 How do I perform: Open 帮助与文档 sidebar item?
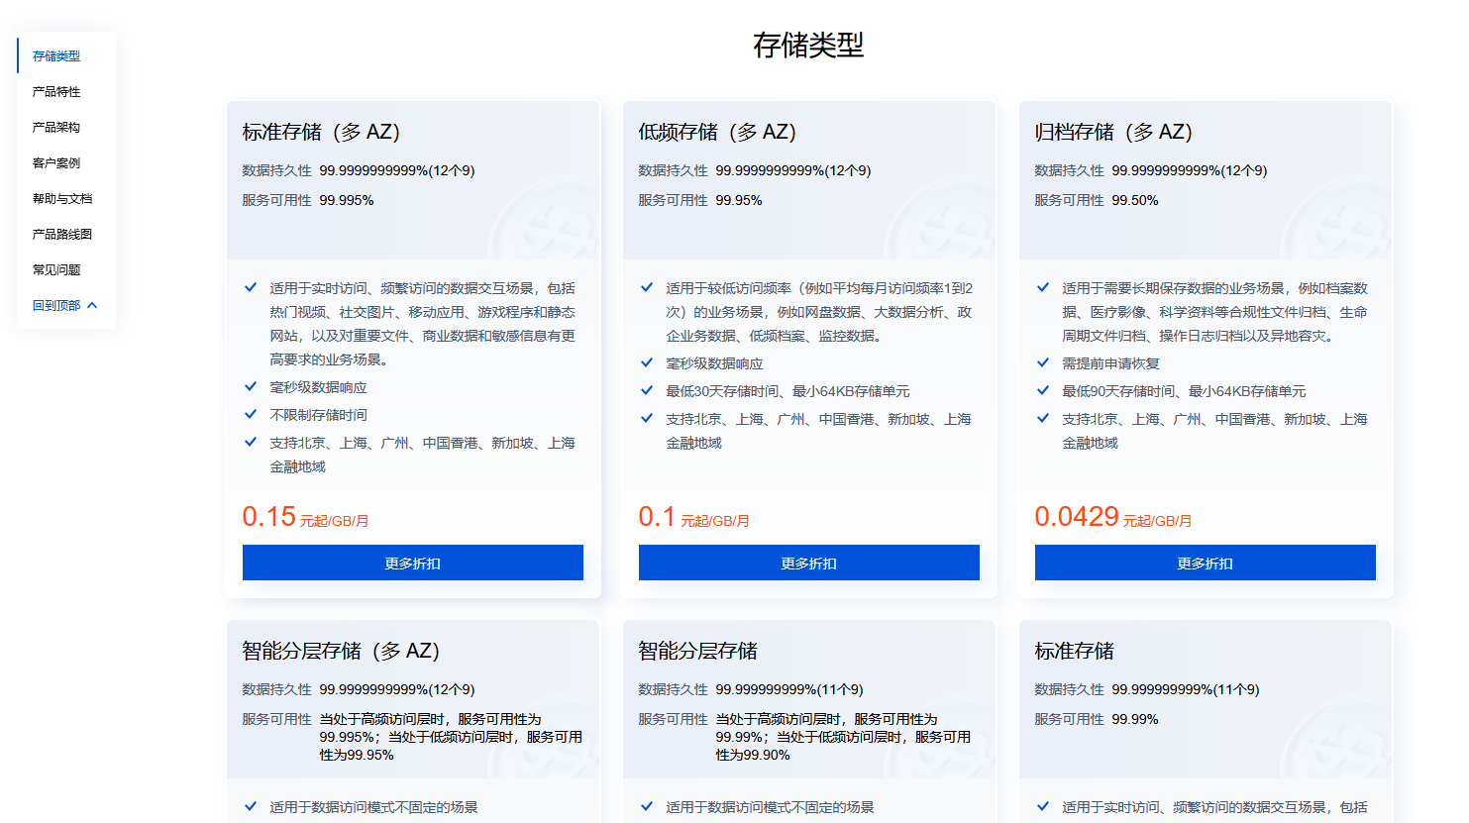click(61, 199)
